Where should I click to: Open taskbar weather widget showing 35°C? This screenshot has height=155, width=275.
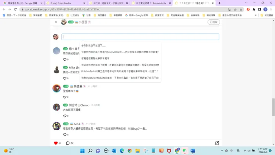click(9, 151)
